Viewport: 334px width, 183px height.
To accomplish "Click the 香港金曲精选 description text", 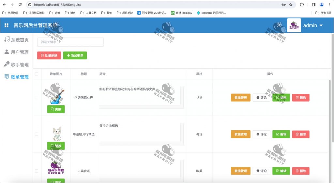I will point(109,126).
